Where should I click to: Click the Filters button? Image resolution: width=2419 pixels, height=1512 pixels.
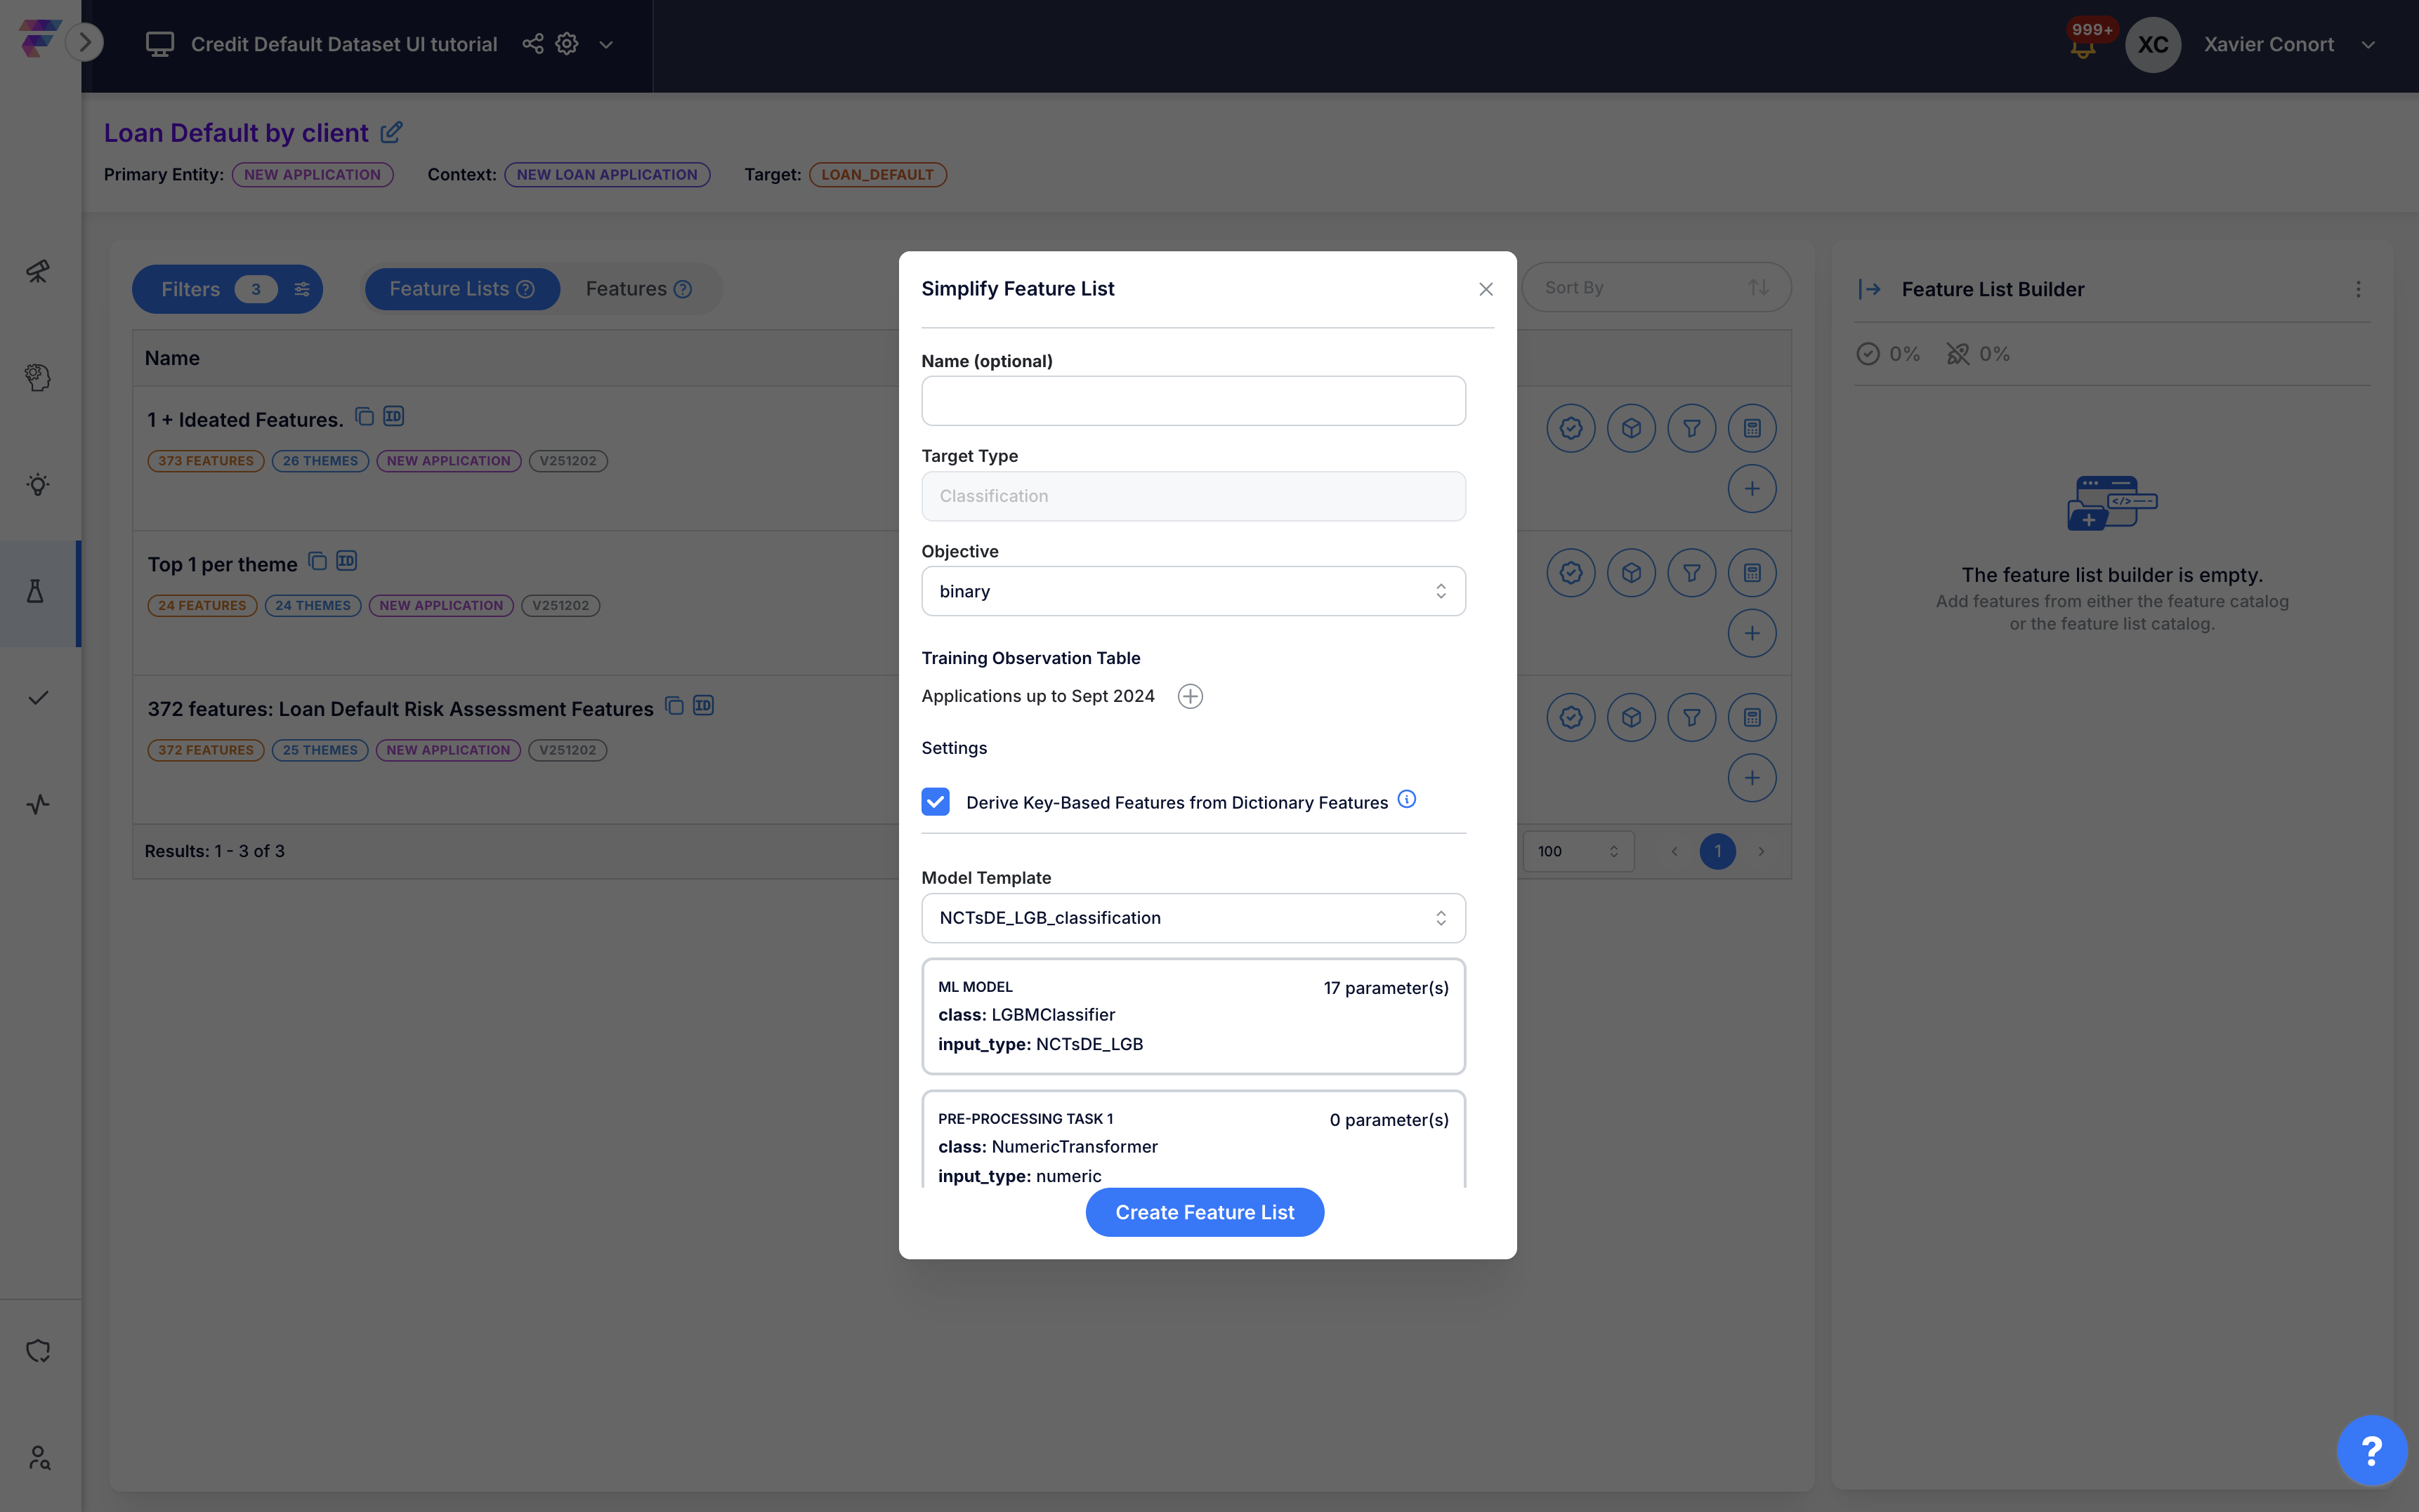point(226,289)
